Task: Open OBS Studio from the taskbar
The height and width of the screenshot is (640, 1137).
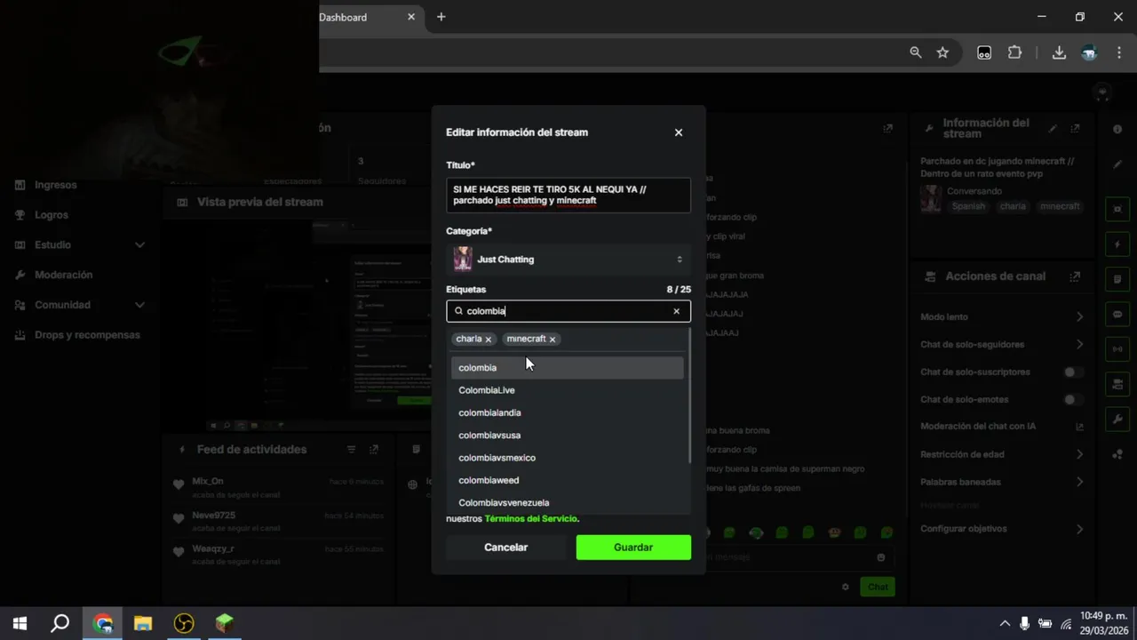Action: (x=184, y=623)
